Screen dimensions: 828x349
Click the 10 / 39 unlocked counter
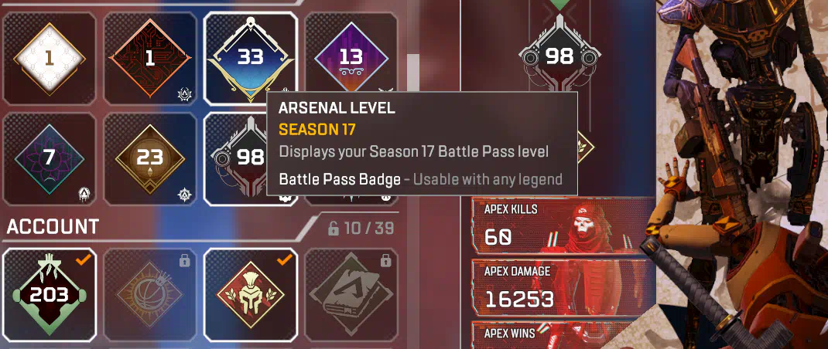point(361,229)
